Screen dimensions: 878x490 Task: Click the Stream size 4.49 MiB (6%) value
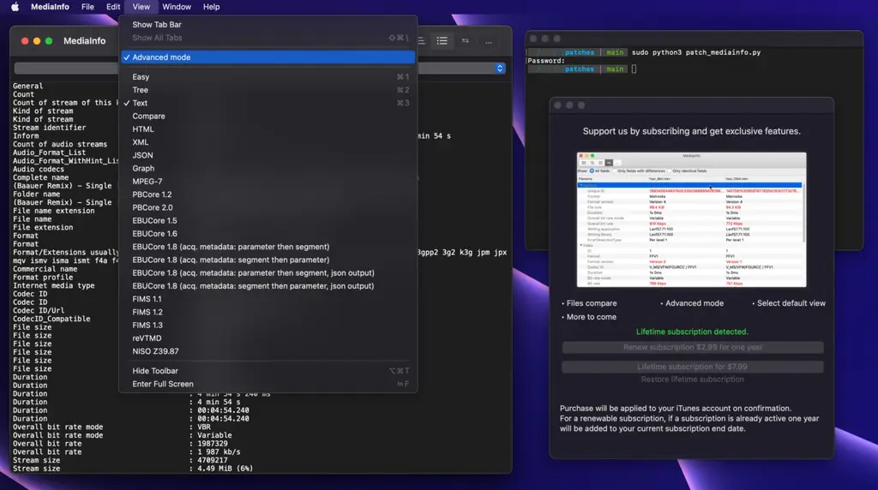225,469
